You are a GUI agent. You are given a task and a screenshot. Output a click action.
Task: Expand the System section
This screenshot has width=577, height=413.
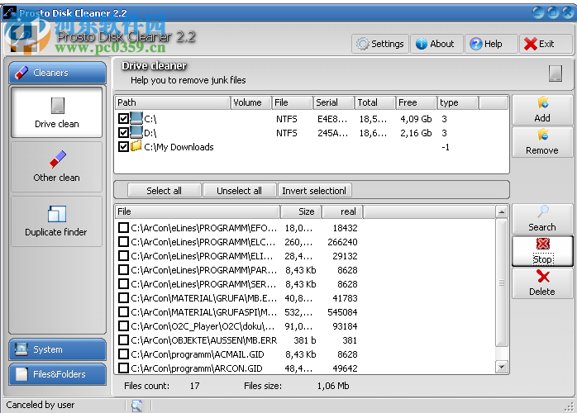click(x=57, y=349)
